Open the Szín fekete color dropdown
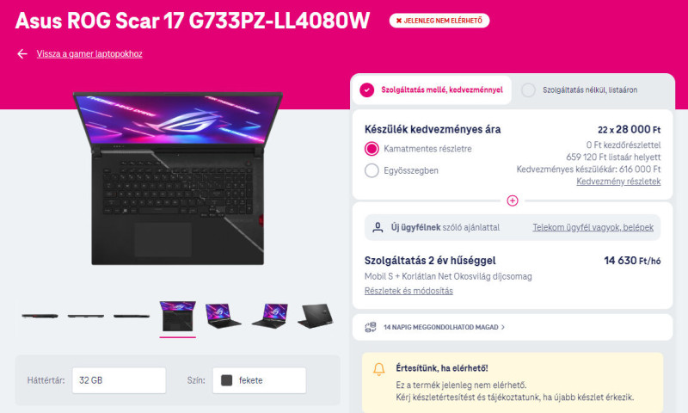 260,380
